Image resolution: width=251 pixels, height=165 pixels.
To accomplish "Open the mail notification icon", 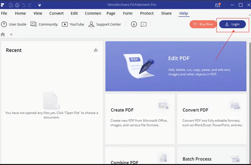I will coord(218,5).
